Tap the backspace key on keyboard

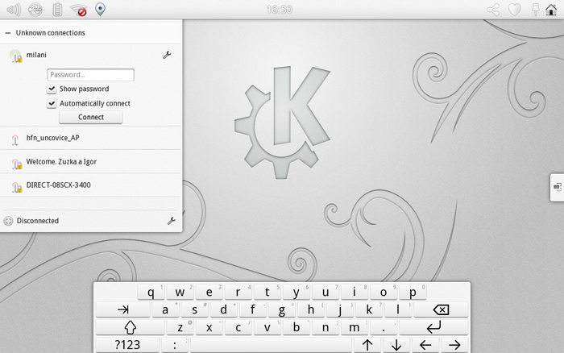pos(441,309)
